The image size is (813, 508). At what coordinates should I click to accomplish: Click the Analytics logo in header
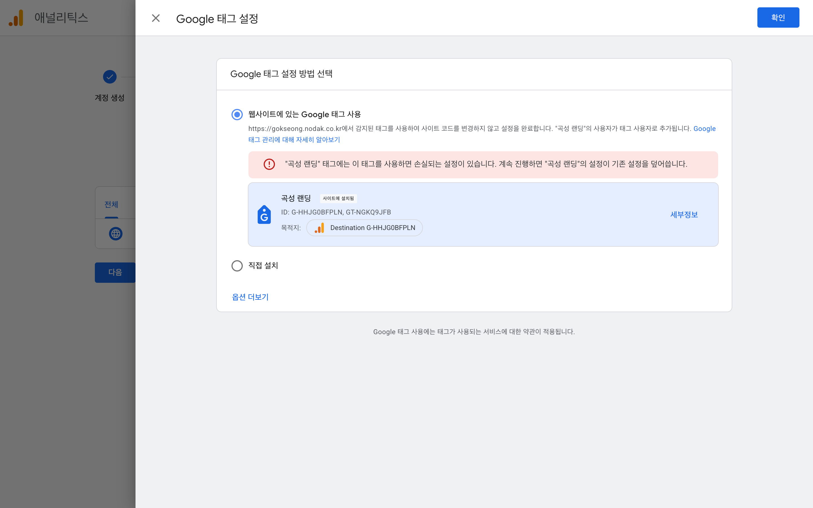(x=16, y=18)
